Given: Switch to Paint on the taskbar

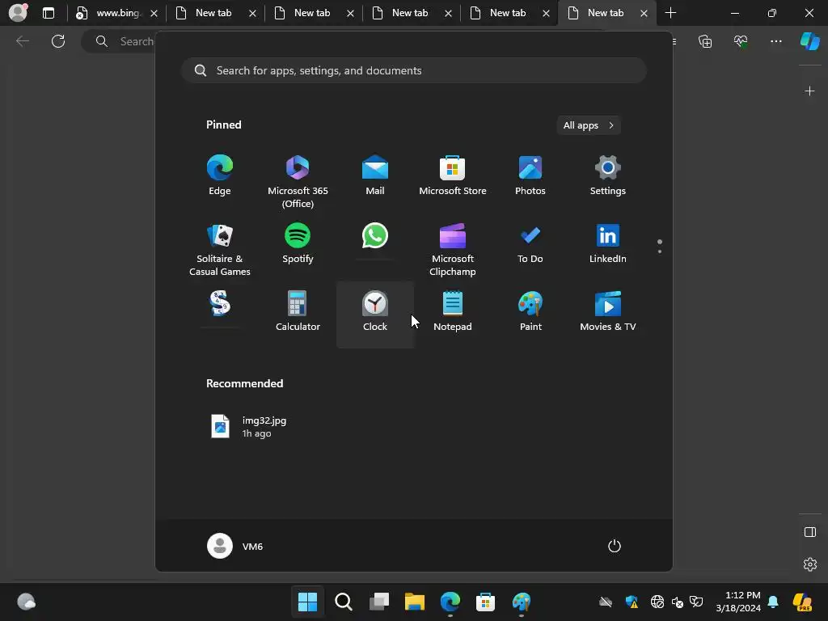Looking at the screenshot, I should point(522,602).
